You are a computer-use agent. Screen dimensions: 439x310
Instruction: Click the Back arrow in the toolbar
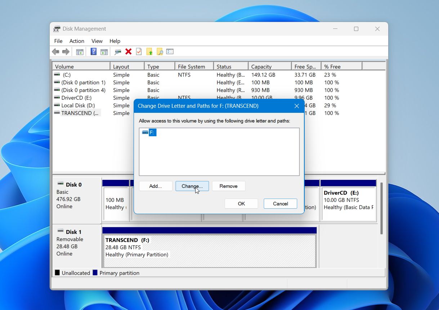pos(55,52)
